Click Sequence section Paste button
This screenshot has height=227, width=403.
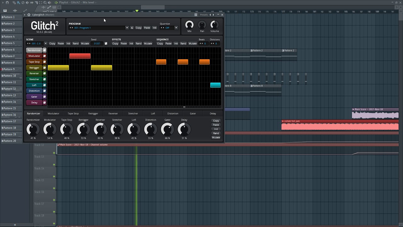pyautogui.click(x=168, y=44)
